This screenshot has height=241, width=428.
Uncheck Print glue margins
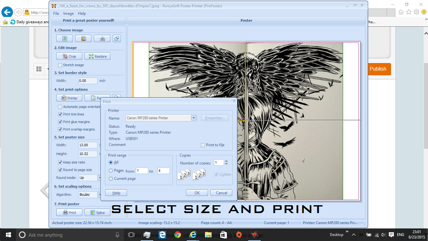pos(60,122)
